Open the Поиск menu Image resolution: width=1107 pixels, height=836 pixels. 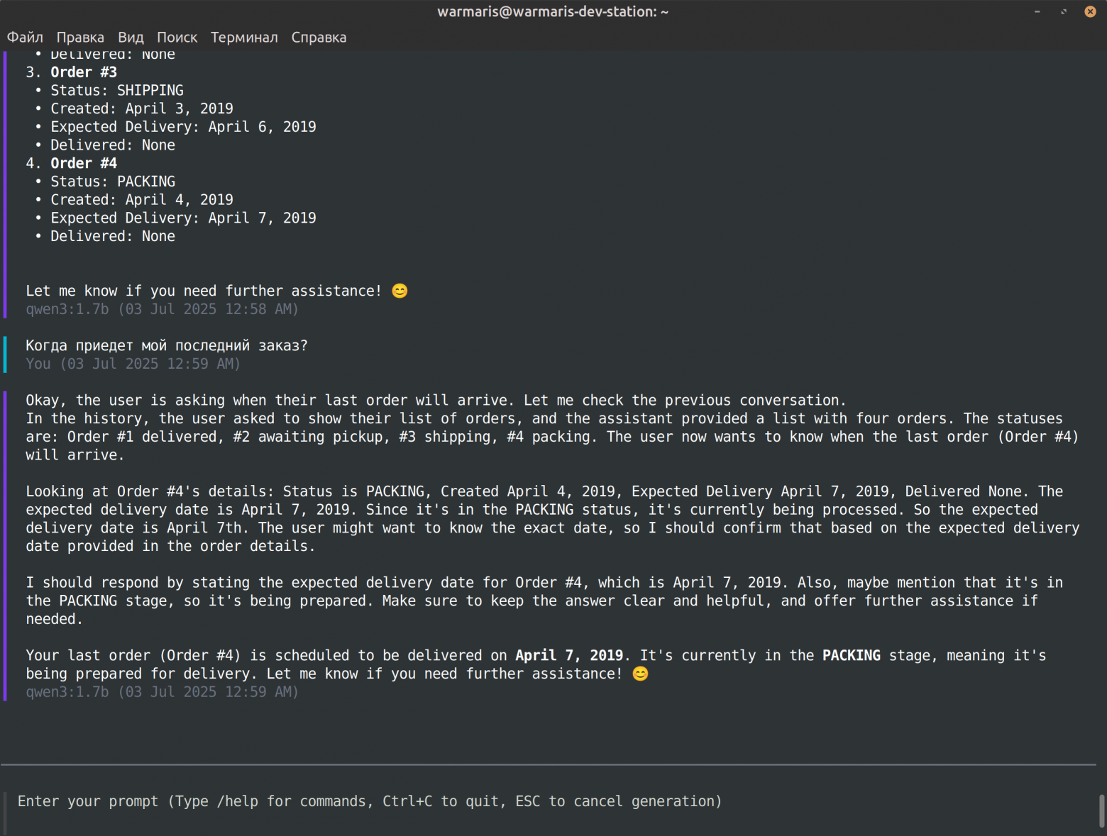[x=177, y=38]
